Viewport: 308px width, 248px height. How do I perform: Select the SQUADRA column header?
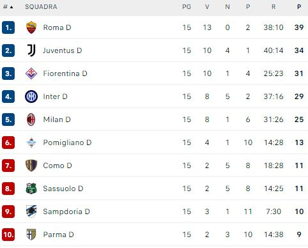click(41, 7)
